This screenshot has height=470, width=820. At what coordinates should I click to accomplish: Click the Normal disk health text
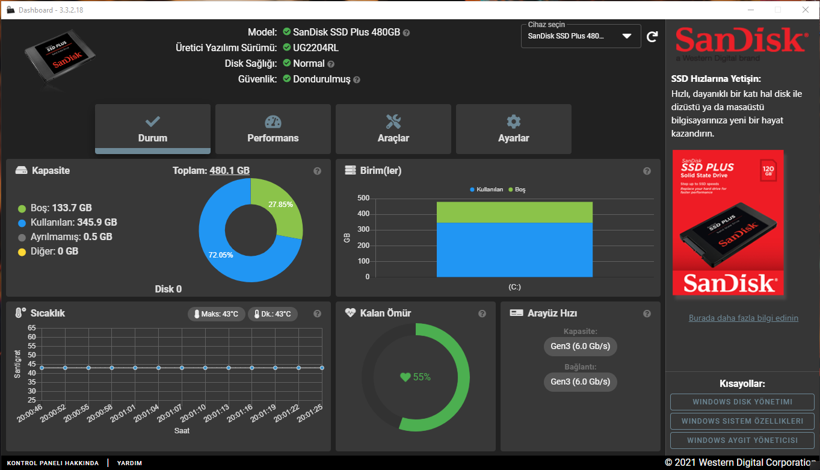point(309,64)
